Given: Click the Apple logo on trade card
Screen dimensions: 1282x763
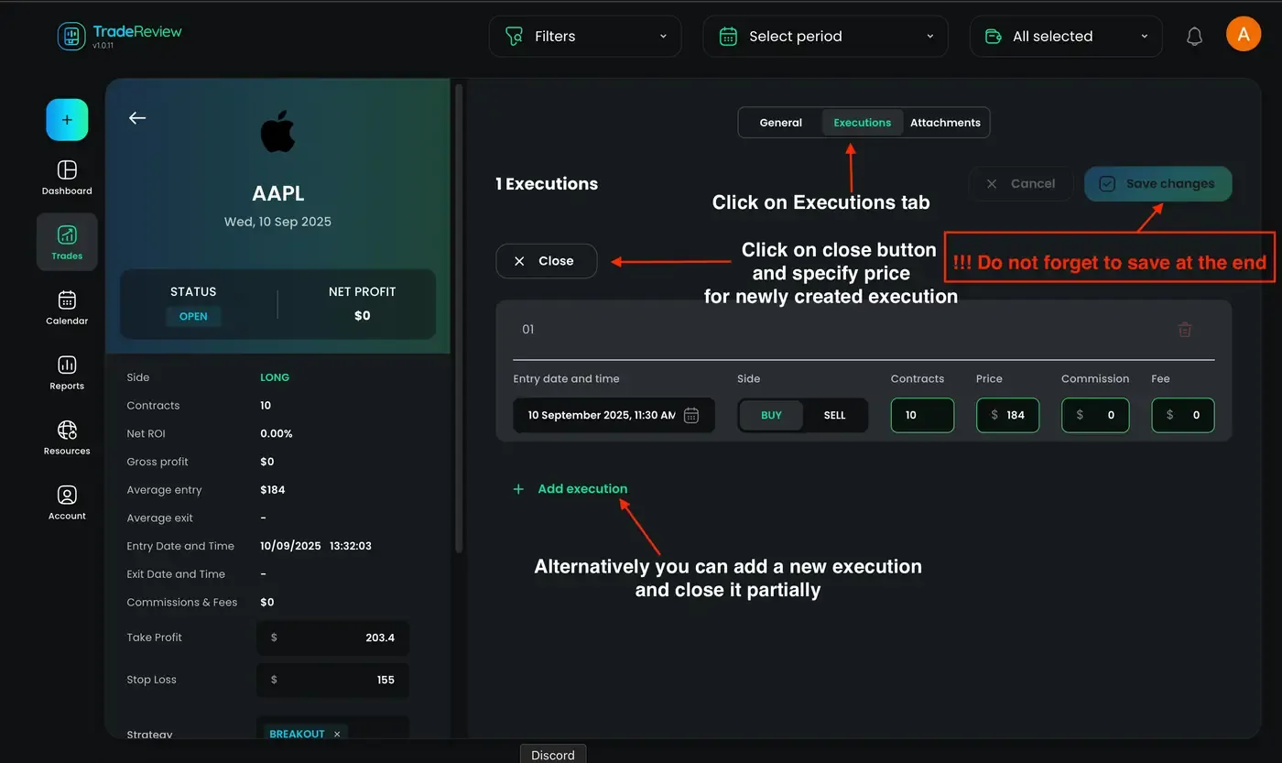Looking at the screenshot, I should click(278, 132).
